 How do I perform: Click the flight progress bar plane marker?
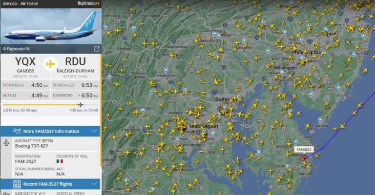click(81, 104)
